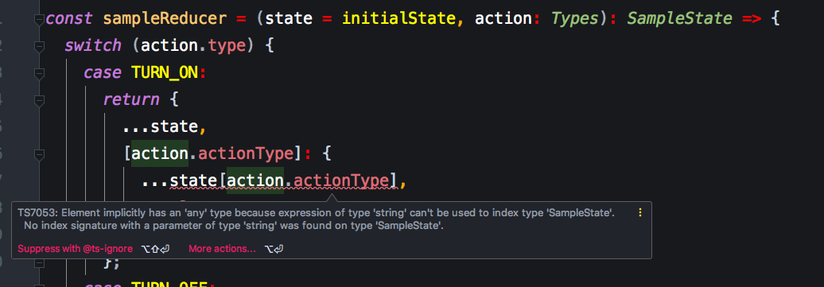Click highlighted 'action' in '[action.actionType]: {'
Image resolution: width=824 pixels, height=287 pixels.
[x=160, y=154]
